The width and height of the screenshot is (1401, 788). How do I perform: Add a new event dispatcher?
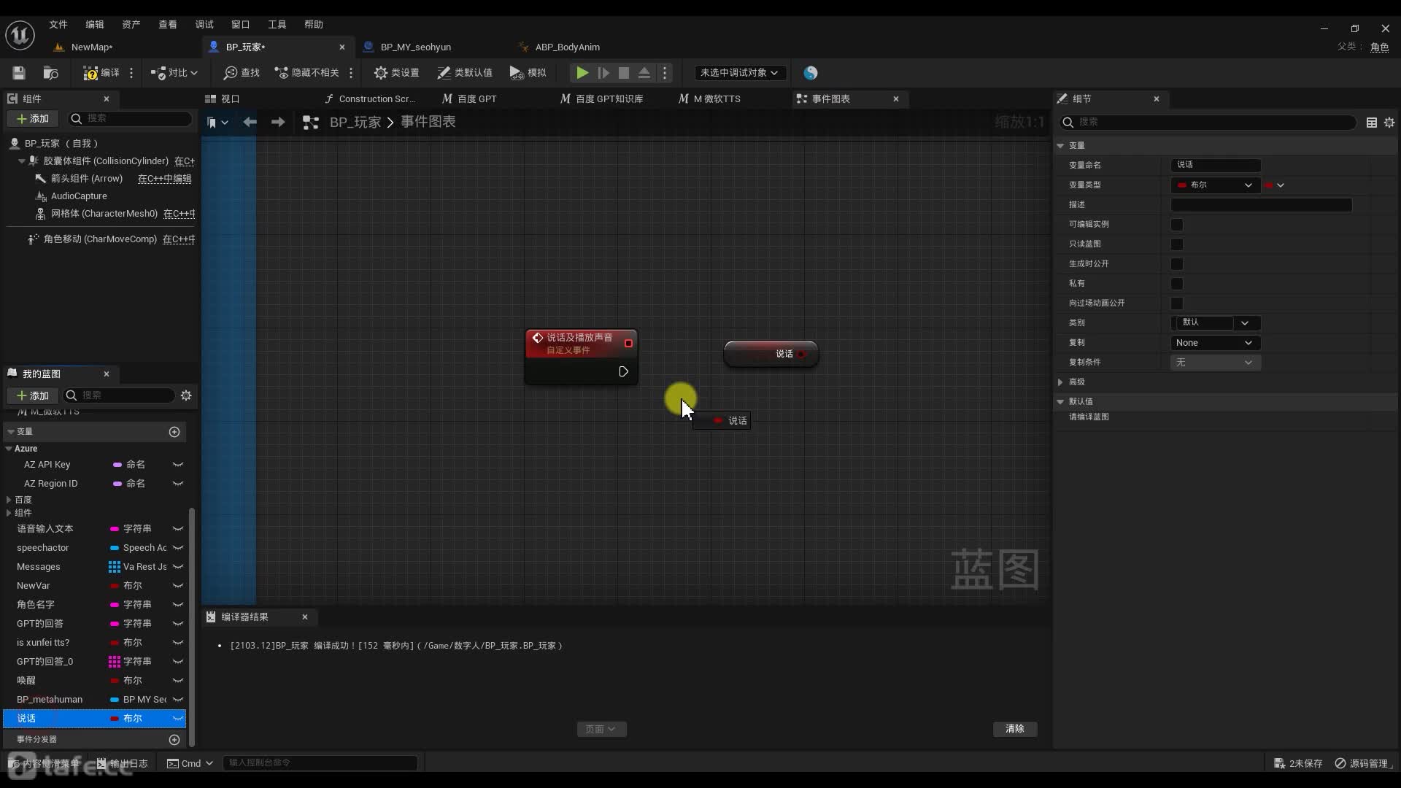[x=174, y=740]
